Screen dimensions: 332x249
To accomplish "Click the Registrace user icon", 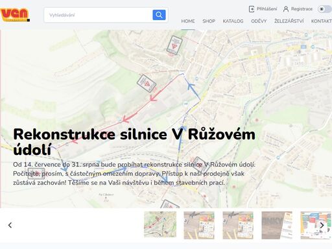I will click(286, 9).
